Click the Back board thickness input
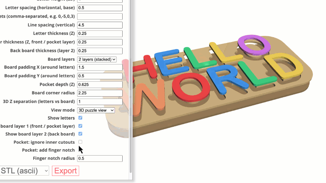 tap(100, 50)
